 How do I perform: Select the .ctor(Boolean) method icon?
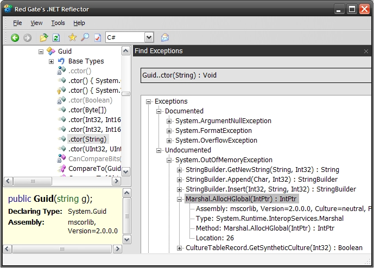point(61,100)
